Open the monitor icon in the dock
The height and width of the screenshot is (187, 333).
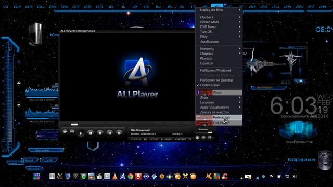pyautogui.click(x=68, y=177)
